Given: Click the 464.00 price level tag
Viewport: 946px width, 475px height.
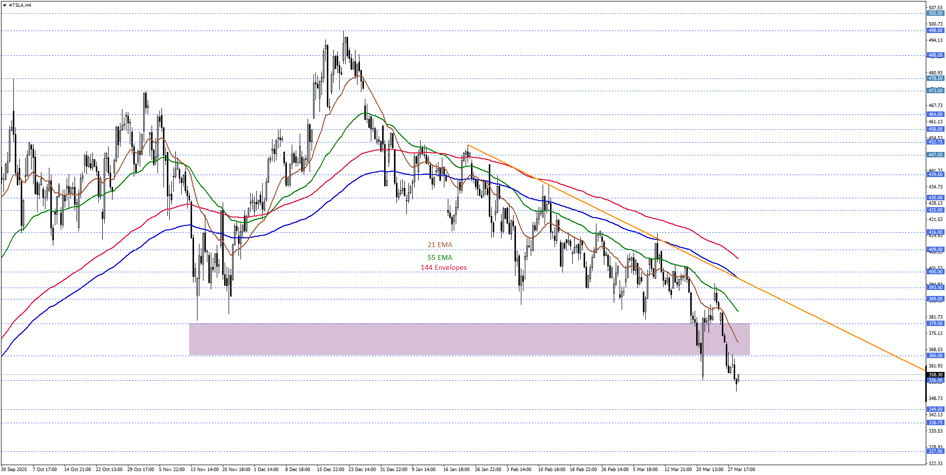Looking at the screenshot, I should coord(935,114).
